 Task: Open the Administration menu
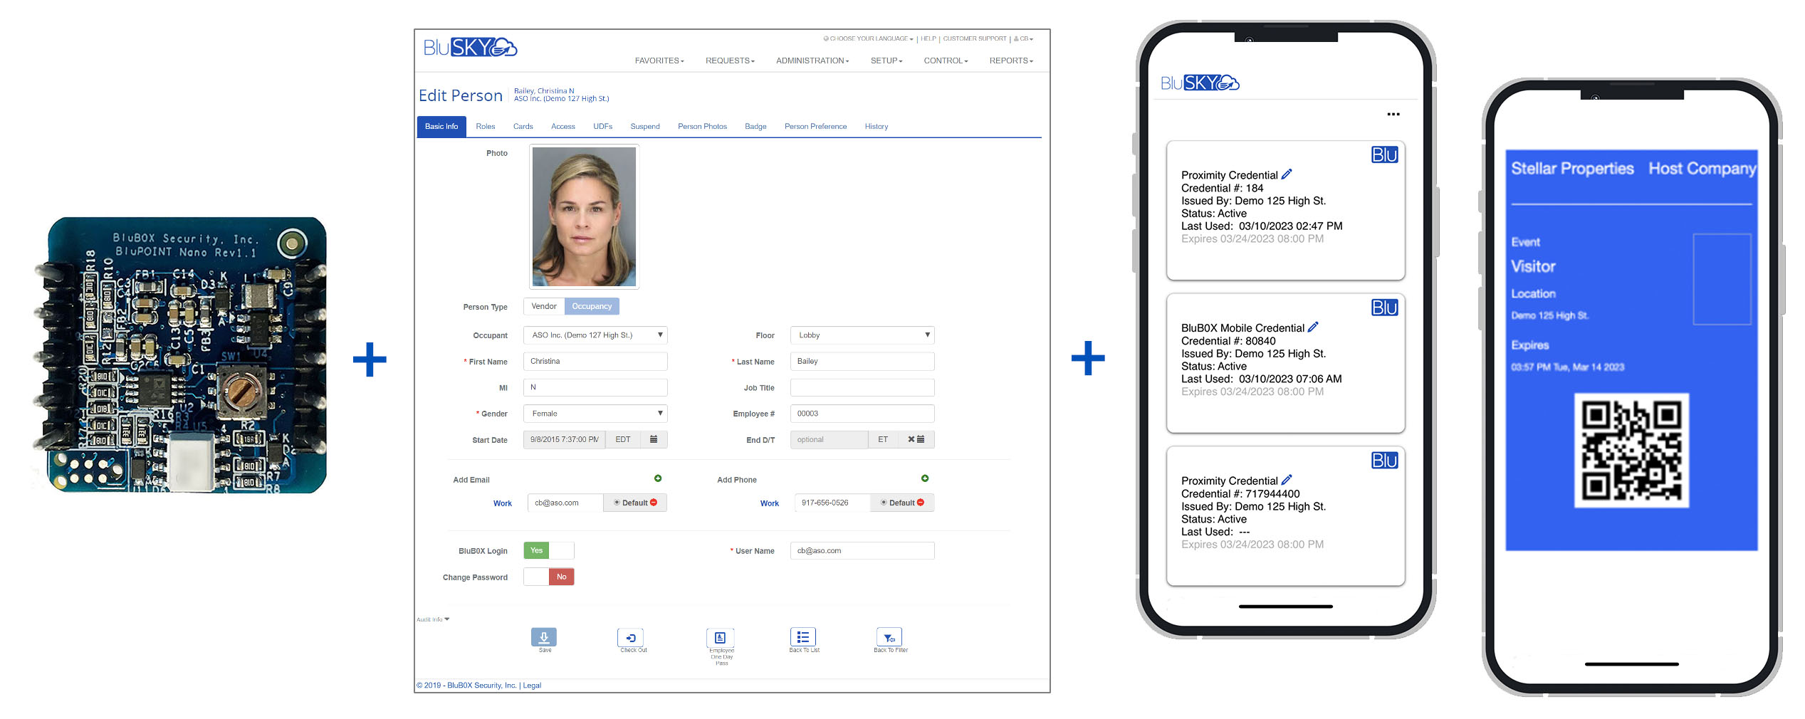(812, 61)
